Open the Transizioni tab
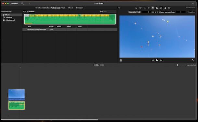Viewport: 198px width, 122px height. [80, 8]
